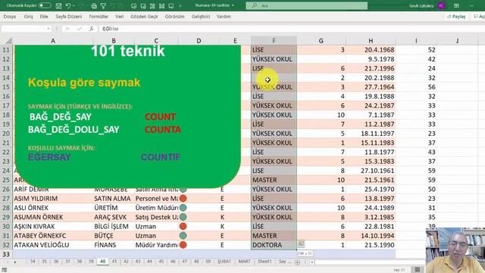Screen dimensions: 485x273
Task: Switch to sheet tab 50
Action: [x=208, y=262]
